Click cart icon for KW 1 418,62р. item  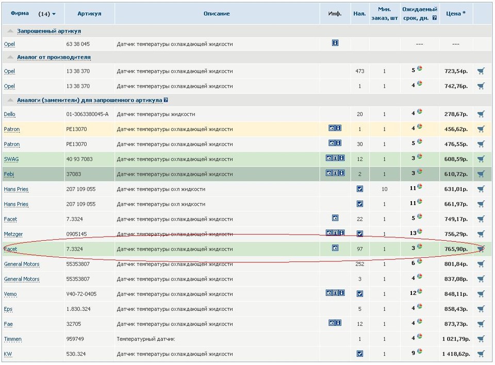click(x=481, y=354)
